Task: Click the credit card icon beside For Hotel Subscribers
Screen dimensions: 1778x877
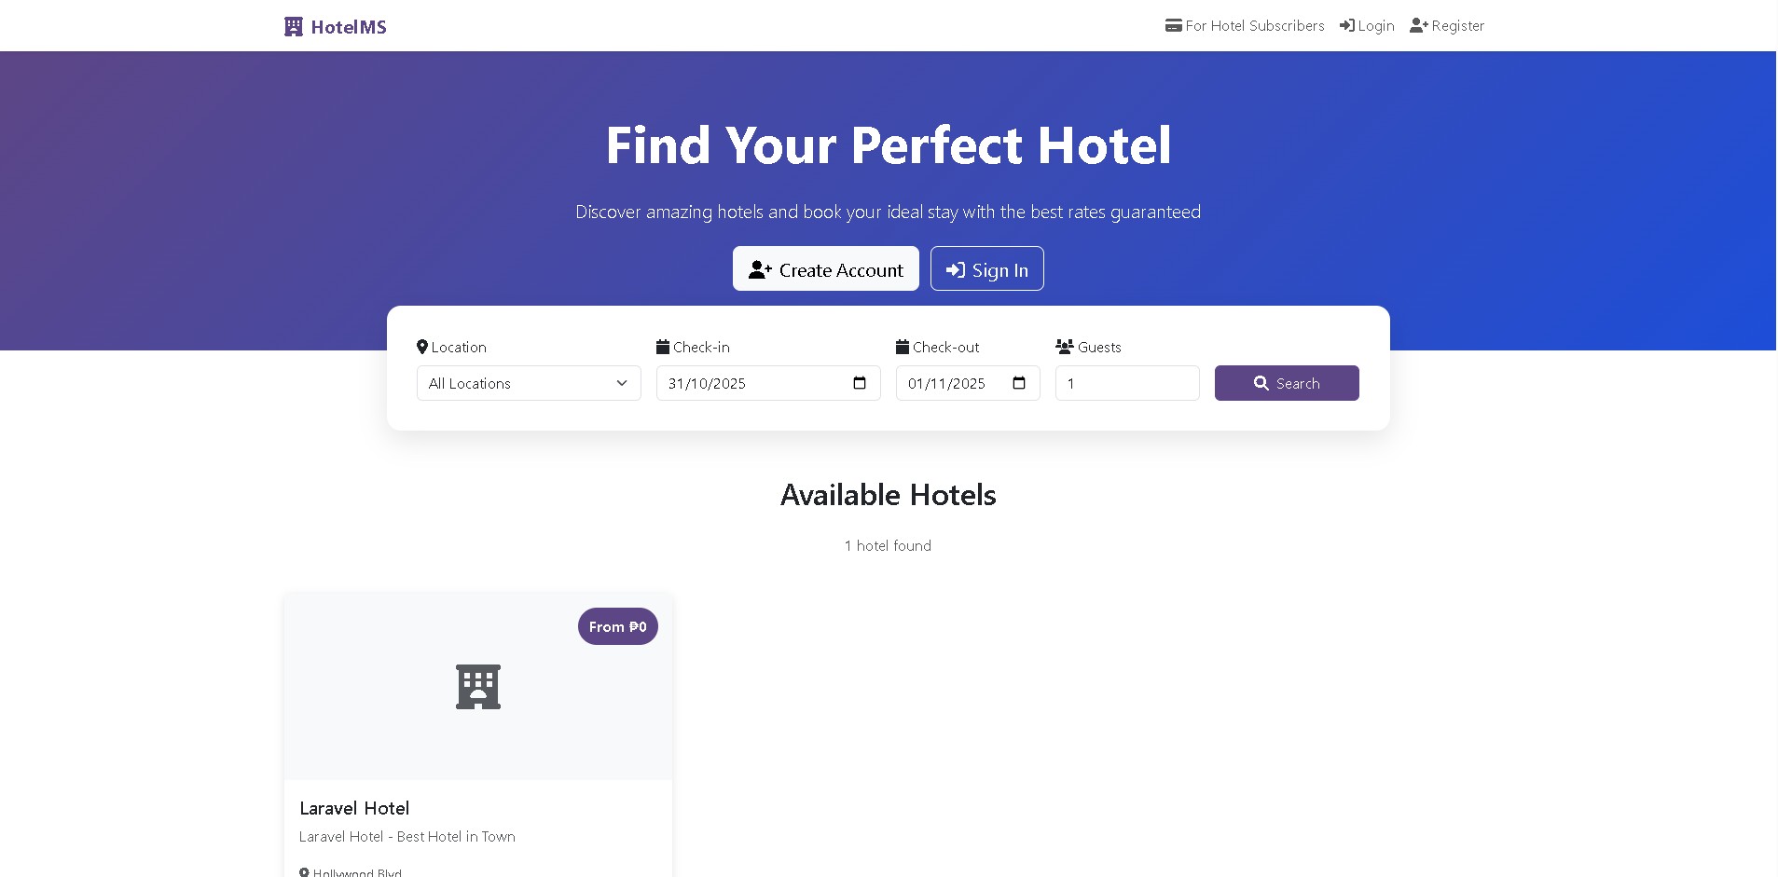Action: click(1173, 26)
